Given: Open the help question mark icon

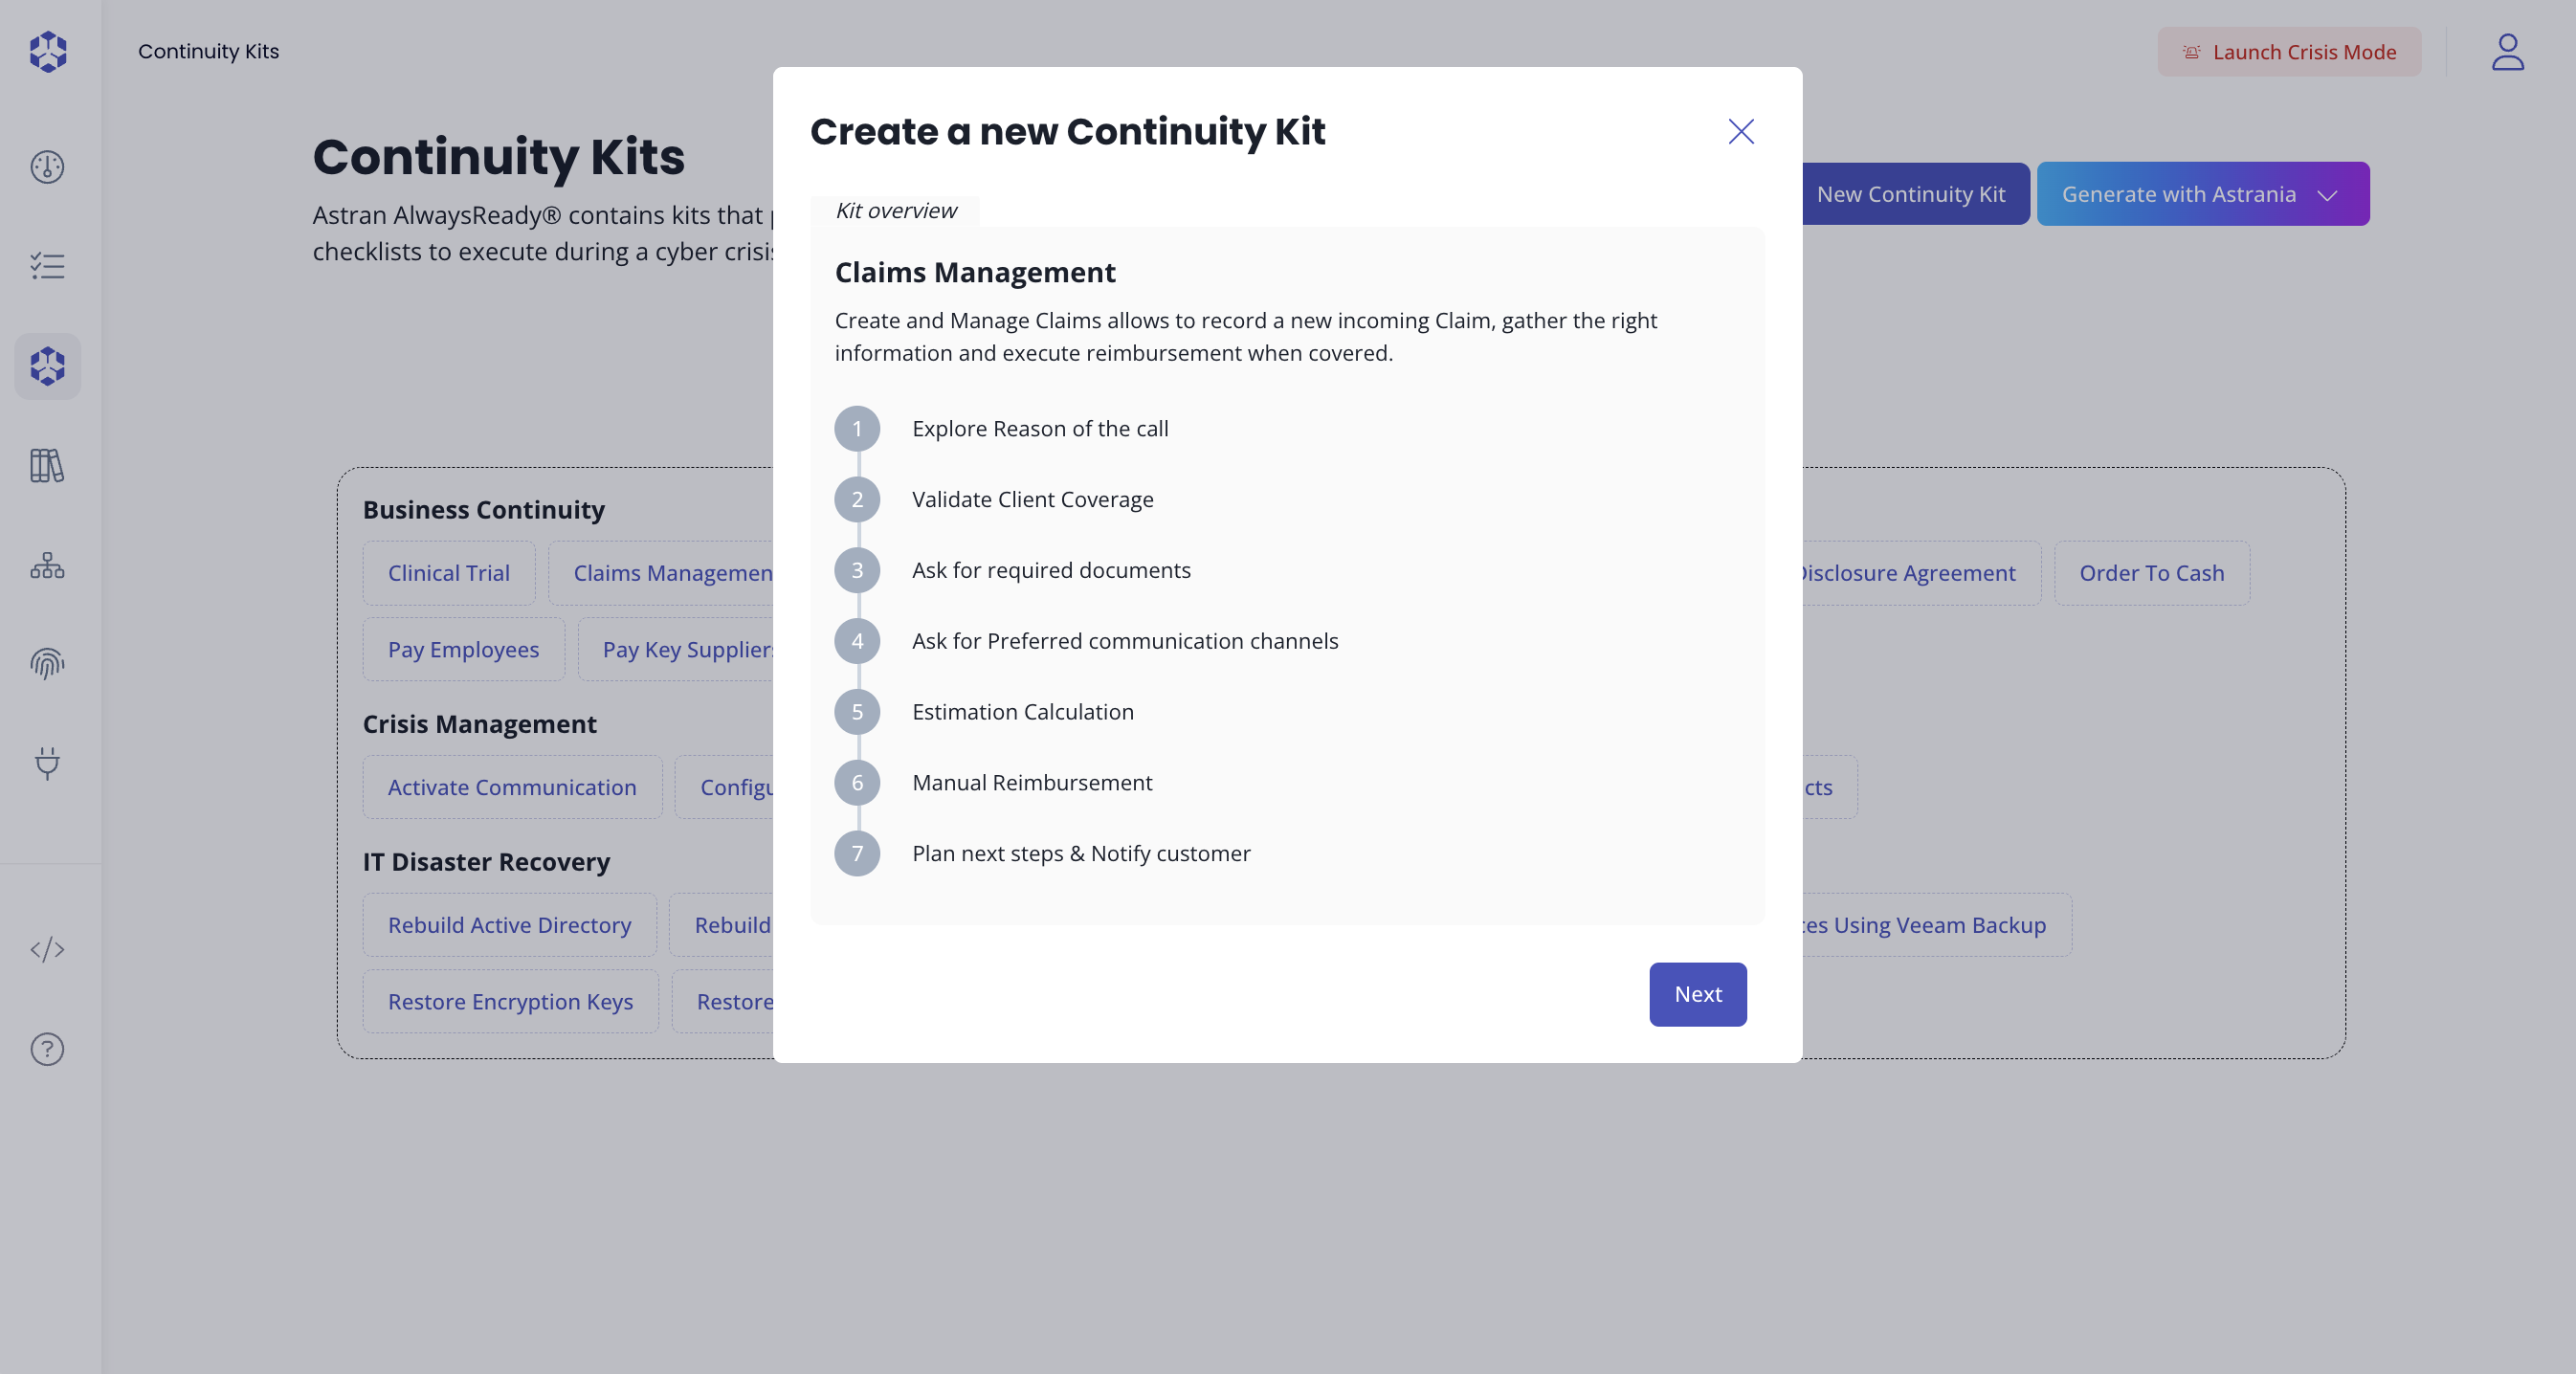Looking at the screenshot, I should click(47, 1049).
